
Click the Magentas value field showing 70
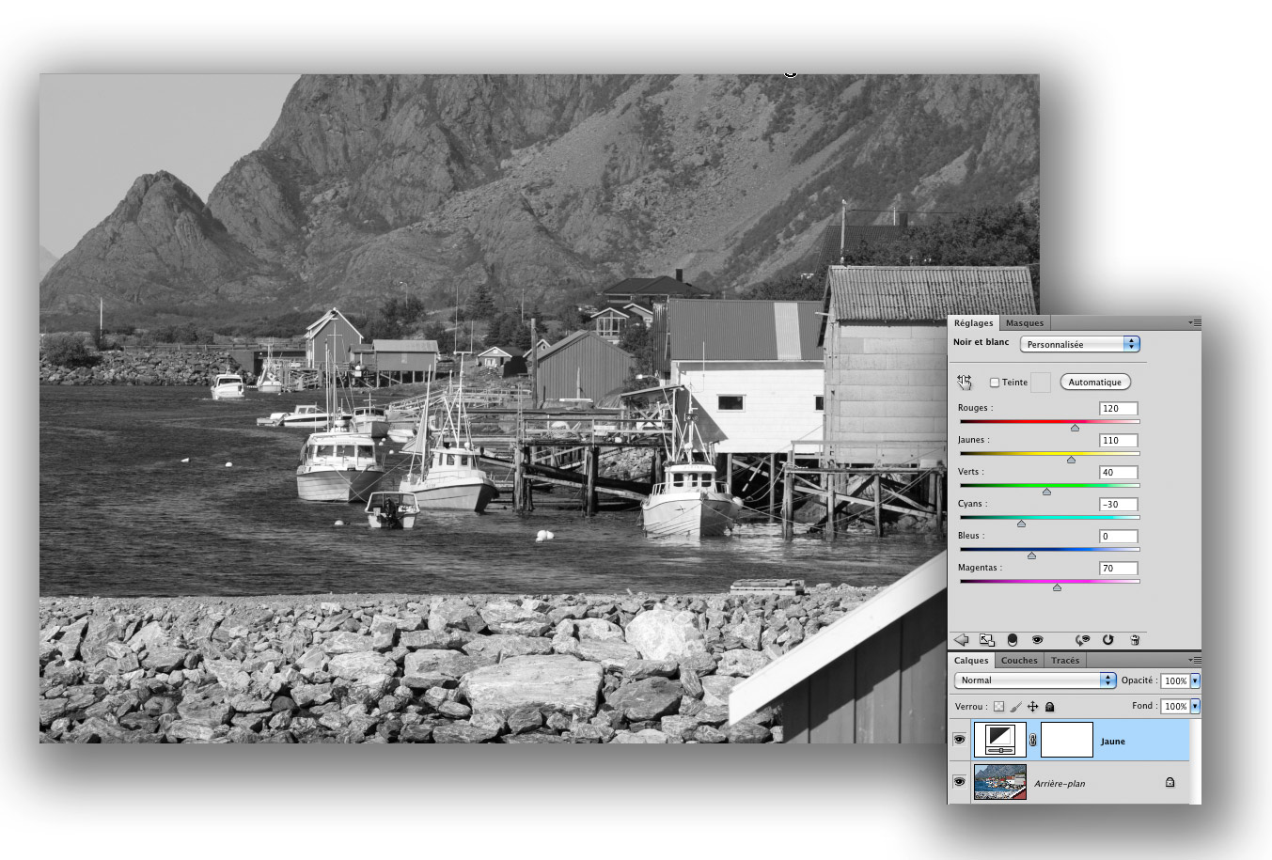pyautogui.click(x=1119, y=568)
